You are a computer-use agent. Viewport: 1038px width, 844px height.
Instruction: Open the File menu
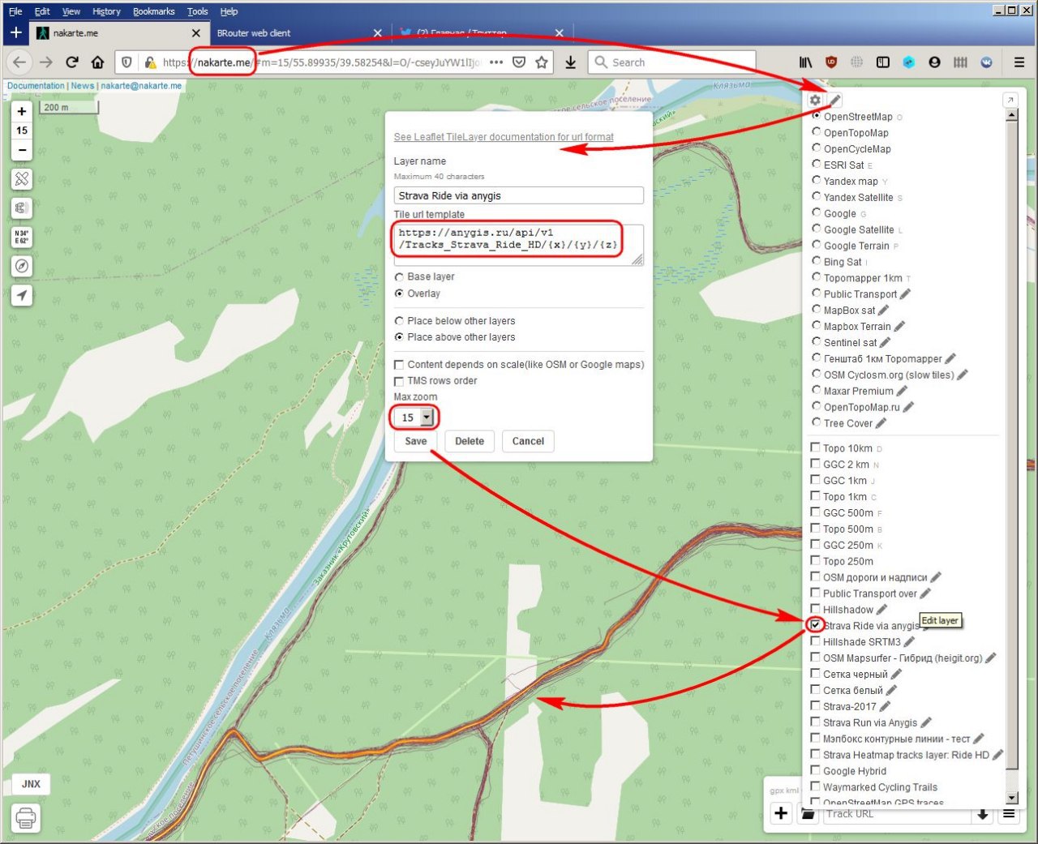coord(15,11)
